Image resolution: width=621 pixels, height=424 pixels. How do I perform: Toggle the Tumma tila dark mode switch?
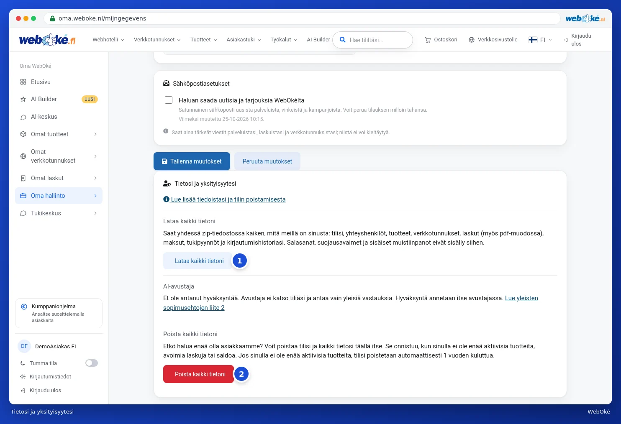point(92,363)
